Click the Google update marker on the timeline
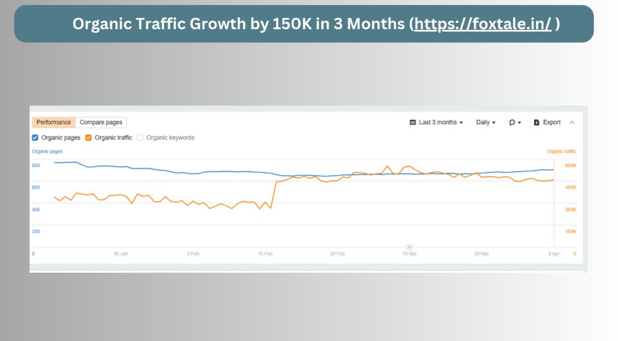The width and height of the screenshot is (618, 341). tap(409, 247)
